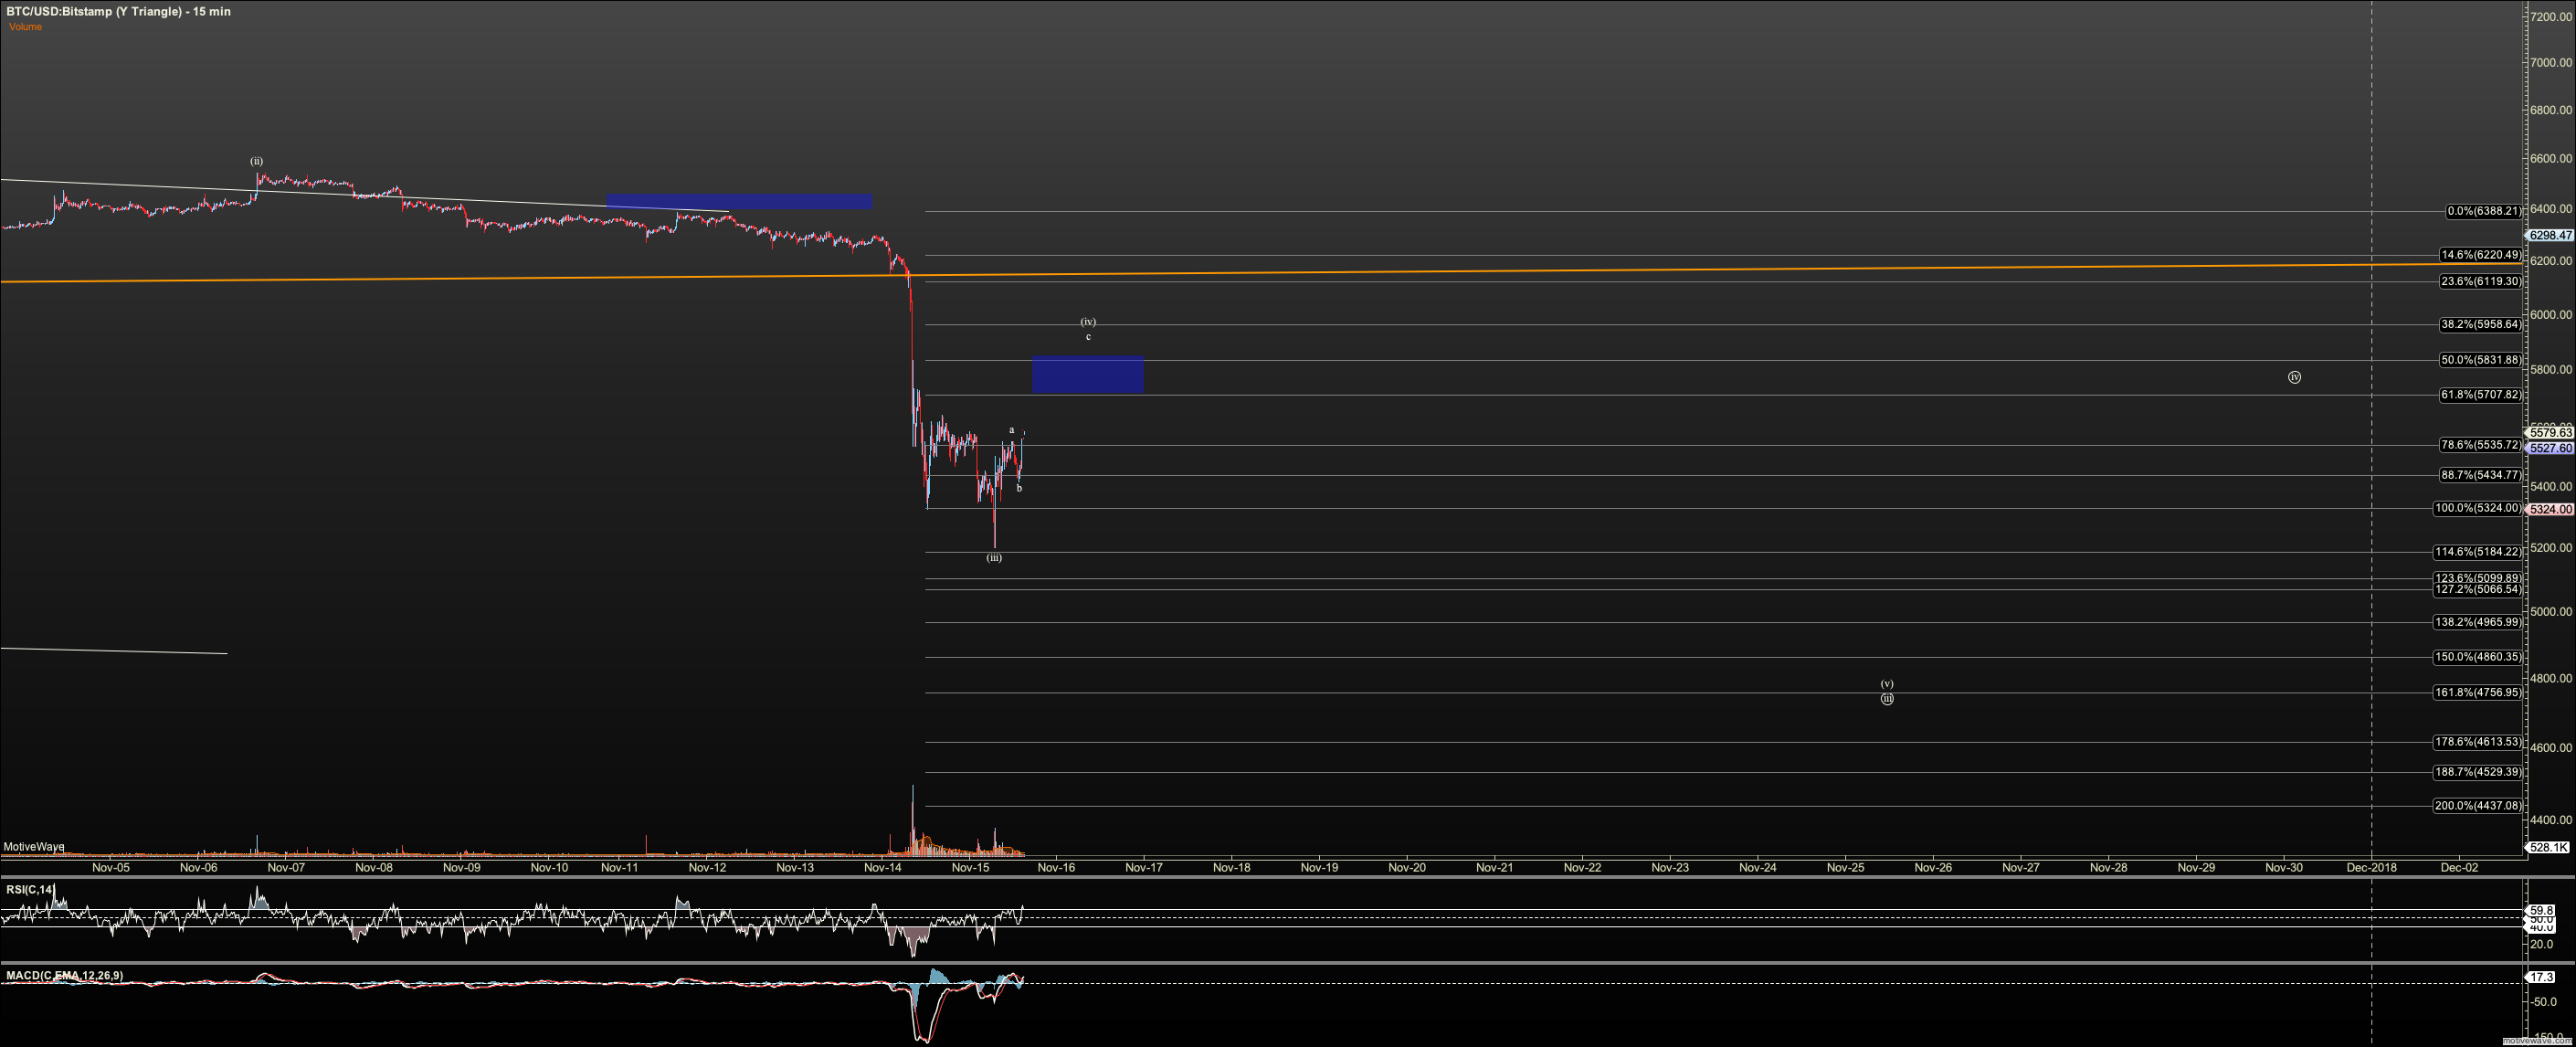
Task: Select the wave (ii) label near Nov-07
Action: [x=257, y=161]
